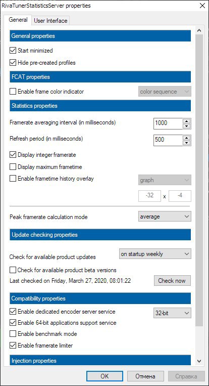Check for available product beta versions checkbox
Image resolution: width=209 pixels, height=386 pixels.
pyautogui.click(x=13, y=270)
